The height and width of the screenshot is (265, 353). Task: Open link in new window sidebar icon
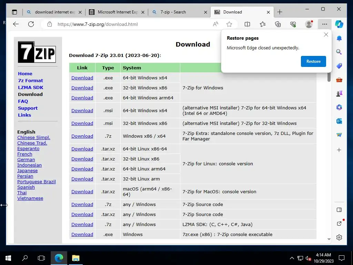click(x=339, y=224)
